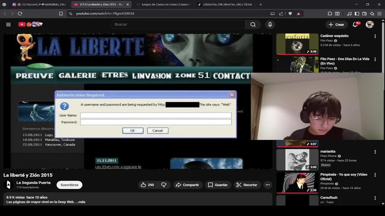Switch to the Juegos de Casino tab
Screen dimensions: 385x216
[163, 4]
